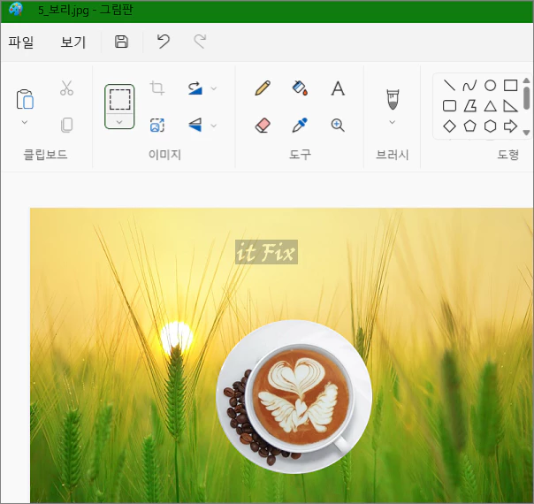Click the shapes gallery up arrow
This screenshot has width=534, height=504.
pyautogui.click(x=526, y=80)
